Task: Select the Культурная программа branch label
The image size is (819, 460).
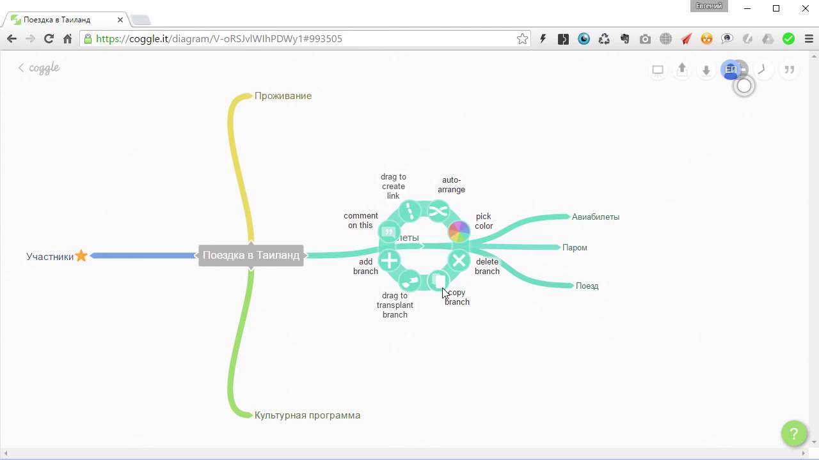Action: click(x=307, y=415)
